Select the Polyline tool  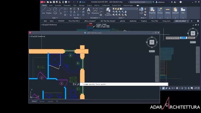(49, 11)
